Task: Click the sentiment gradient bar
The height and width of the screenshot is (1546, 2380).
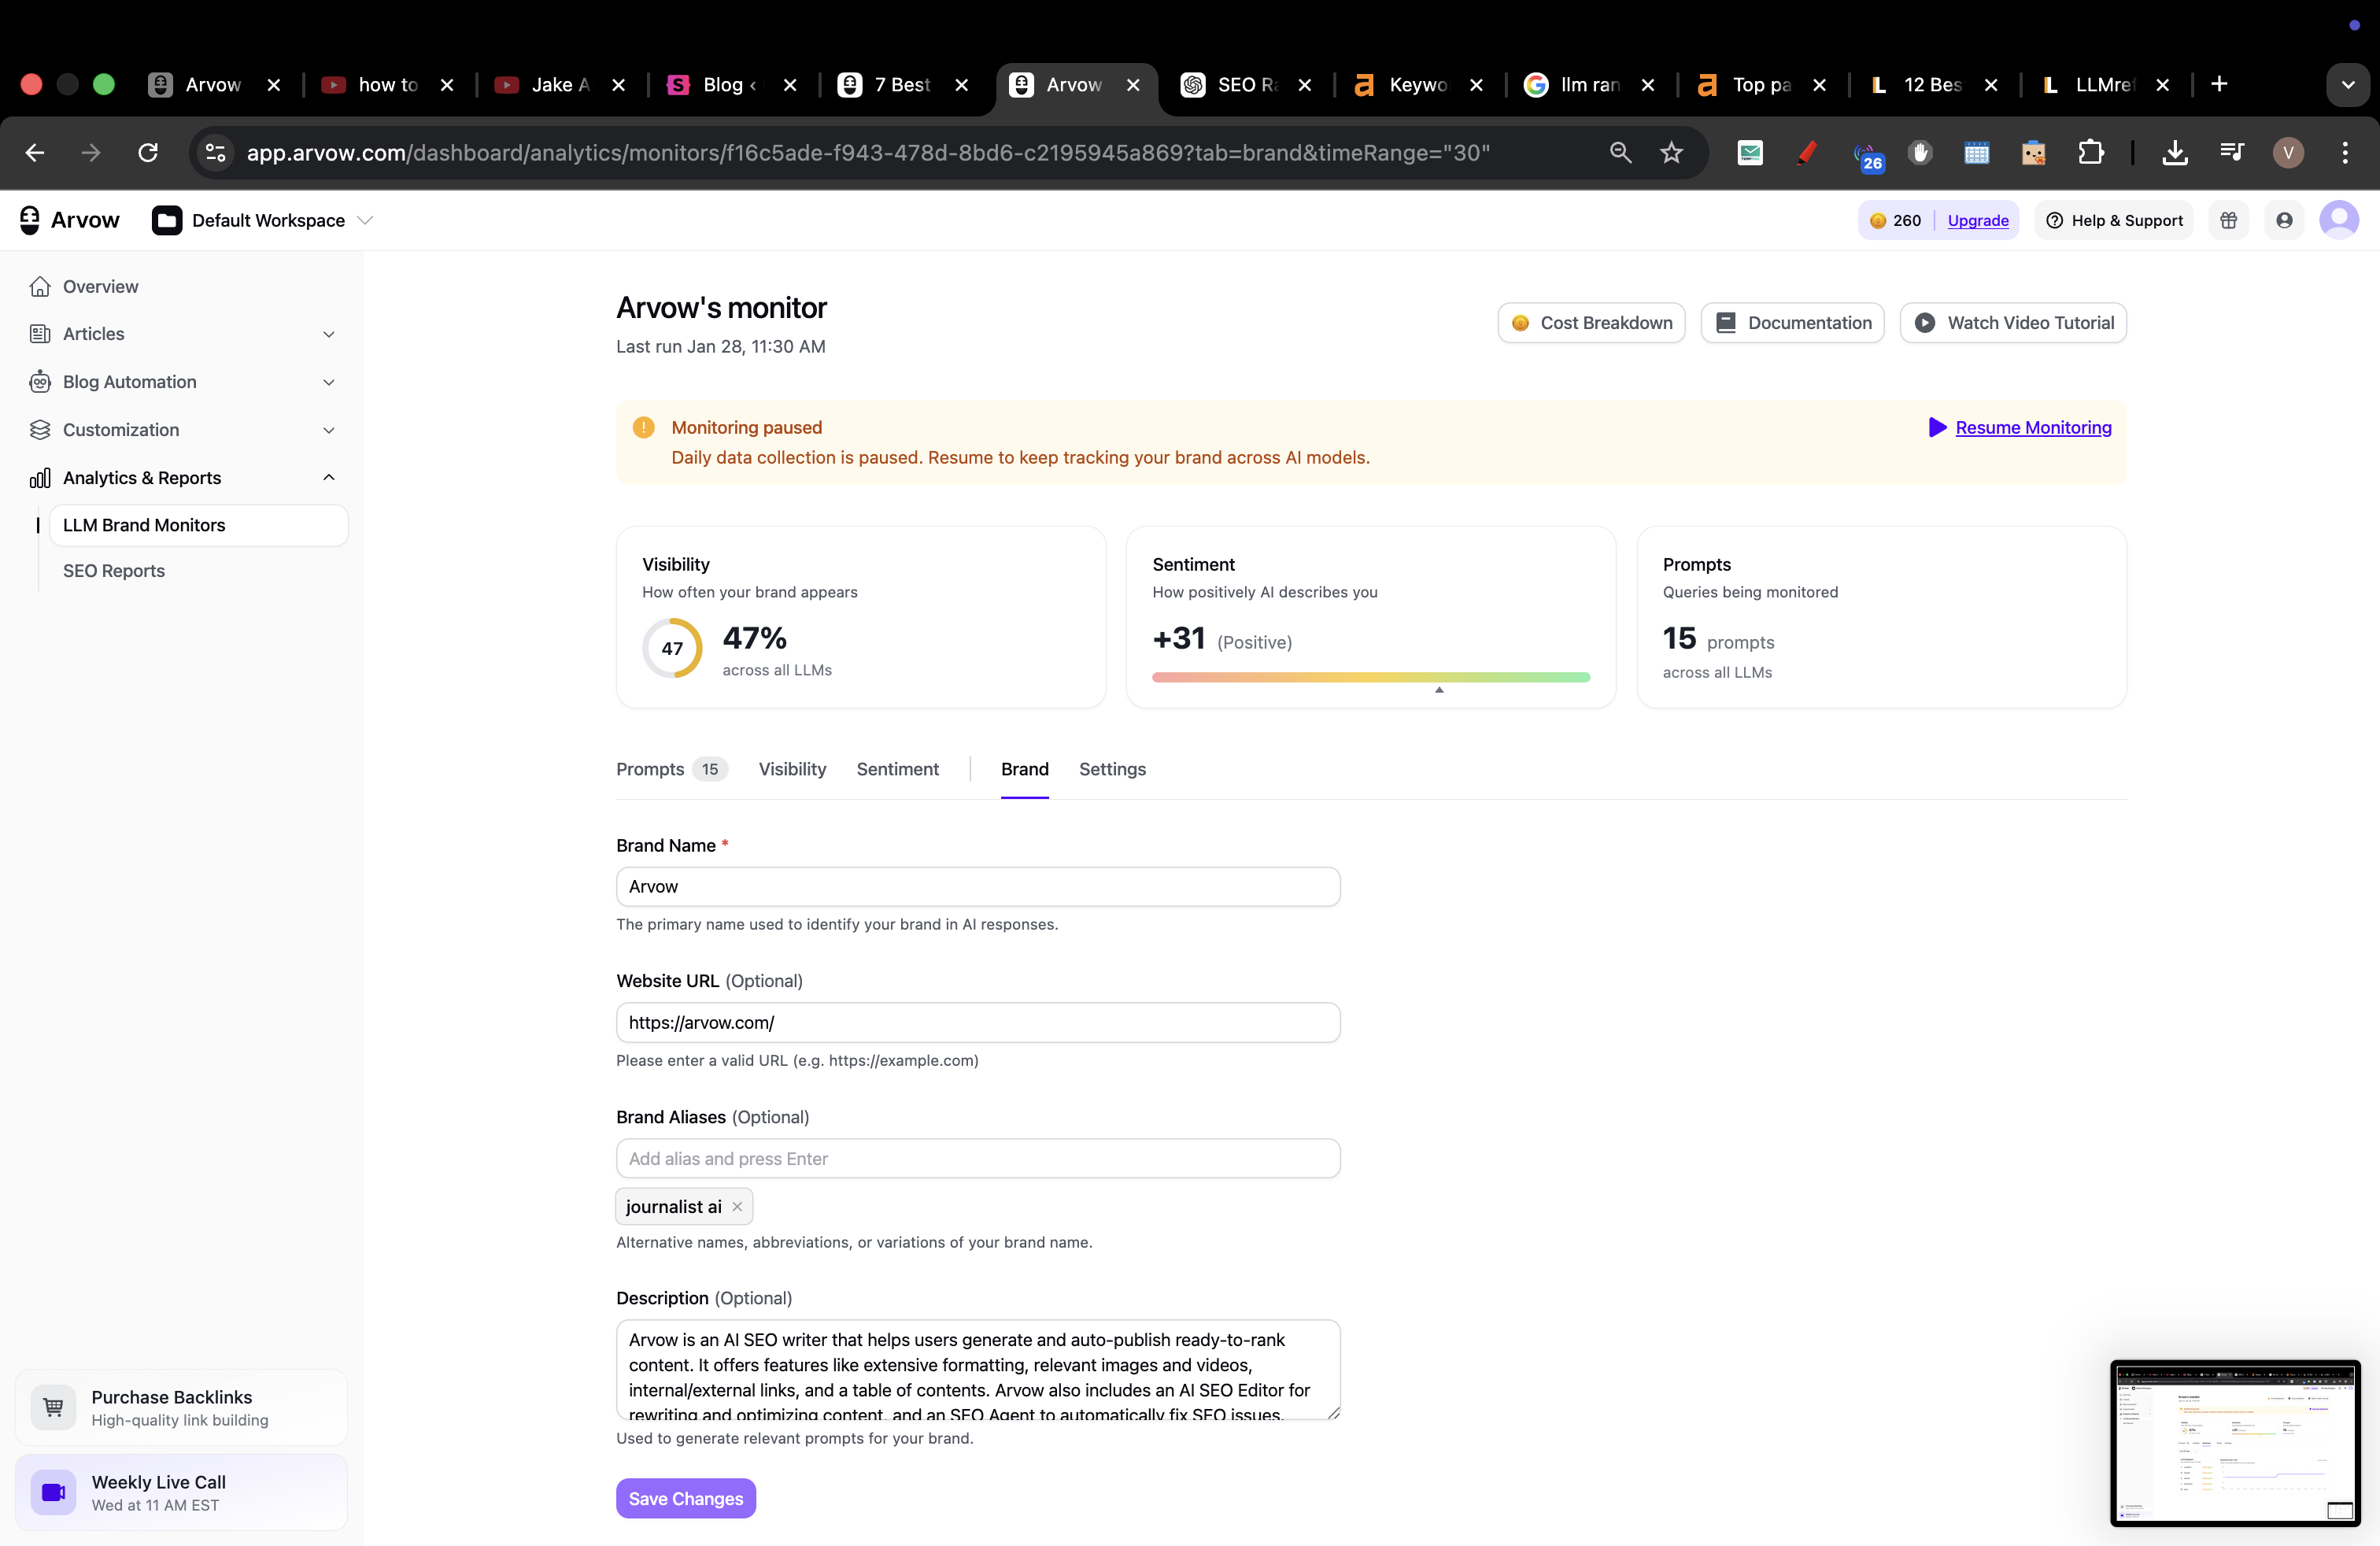Action: tap(1370, 677)
